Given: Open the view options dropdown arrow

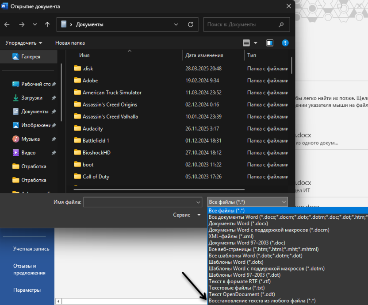Looking at the screenshot, I should coord(256,43).
